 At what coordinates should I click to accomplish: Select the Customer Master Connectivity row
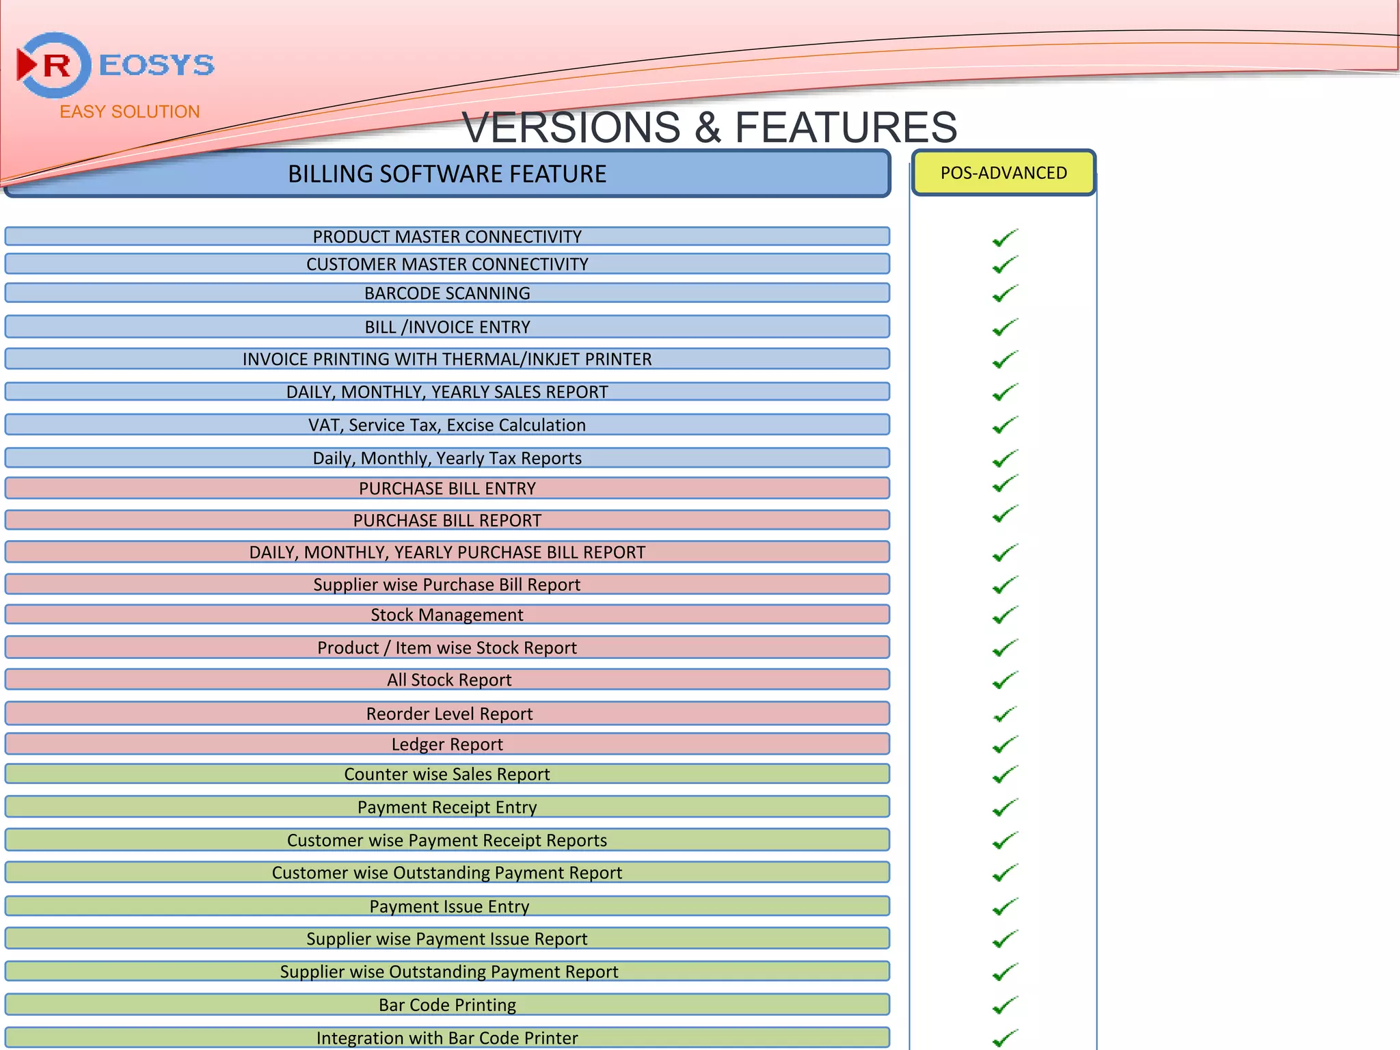(447, 264)
